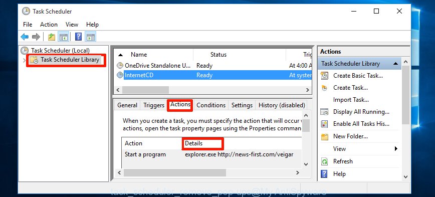Image resolution: width=435 pixels, height=197 pixels.
Task: Click Create Task... action
Action: click(350, 88)
